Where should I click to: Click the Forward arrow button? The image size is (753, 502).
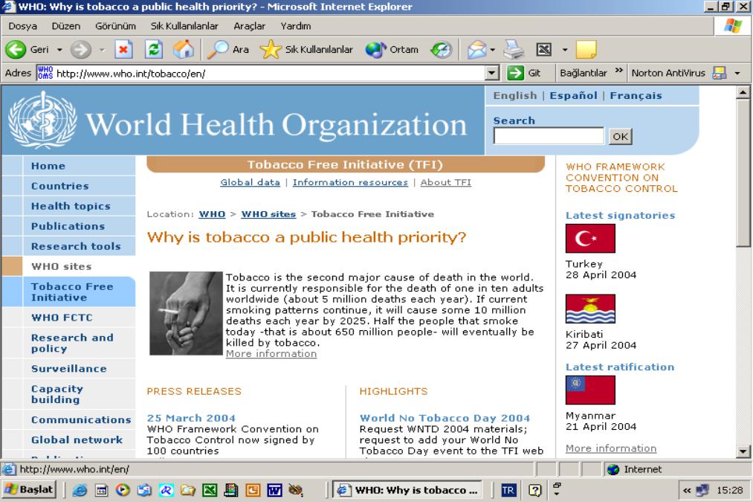point(81,50)
